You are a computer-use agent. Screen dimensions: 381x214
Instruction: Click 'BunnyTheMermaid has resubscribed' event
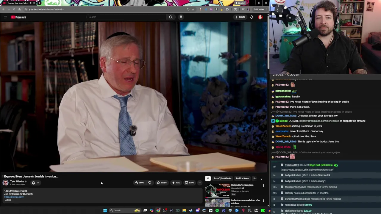pyautogui.click(x=313, y=199)
